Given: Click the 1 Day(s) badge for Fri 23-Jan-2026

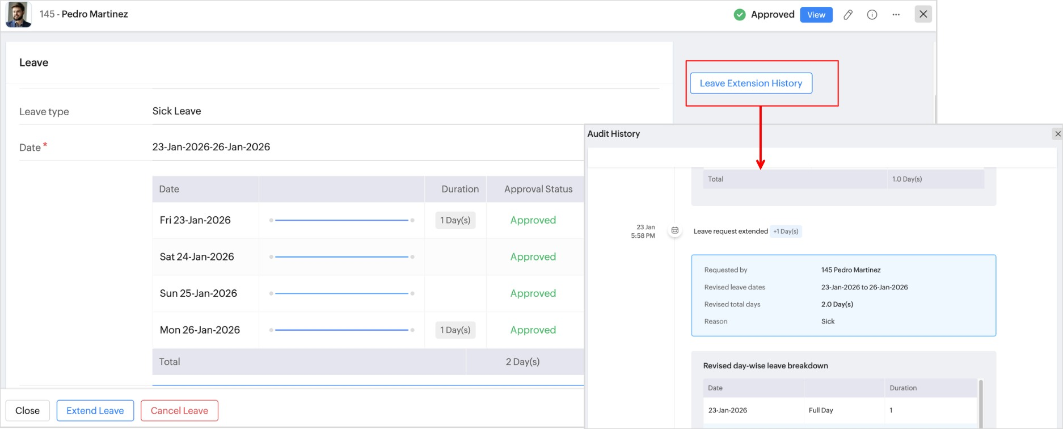Looking at the screenshot, I should point(455,220).
